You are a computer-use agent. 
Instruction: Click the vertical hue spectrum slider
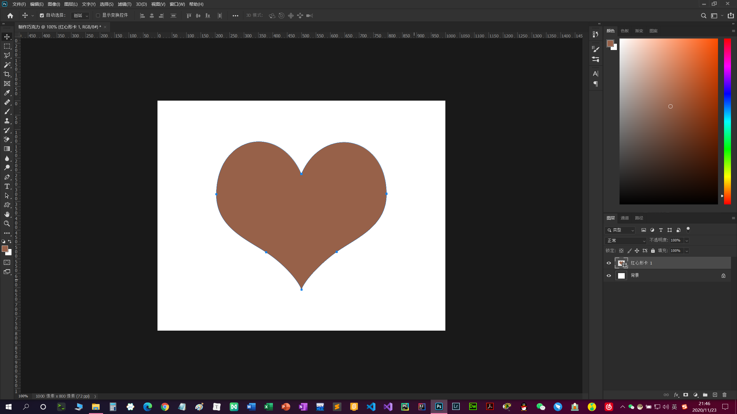[727, 121]
